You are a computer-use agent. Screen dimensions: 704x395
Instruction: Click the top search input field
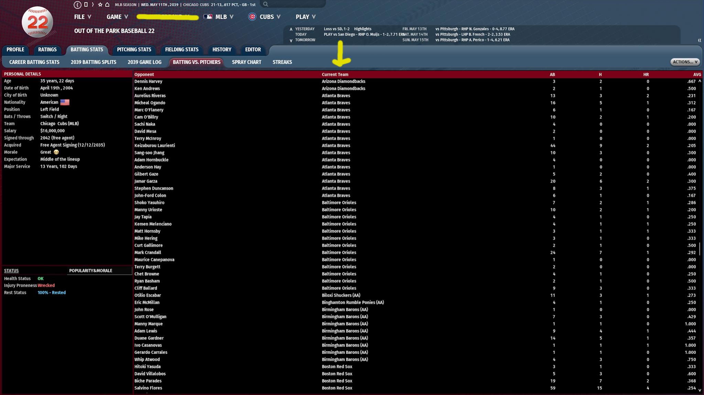tap(296, 4)
